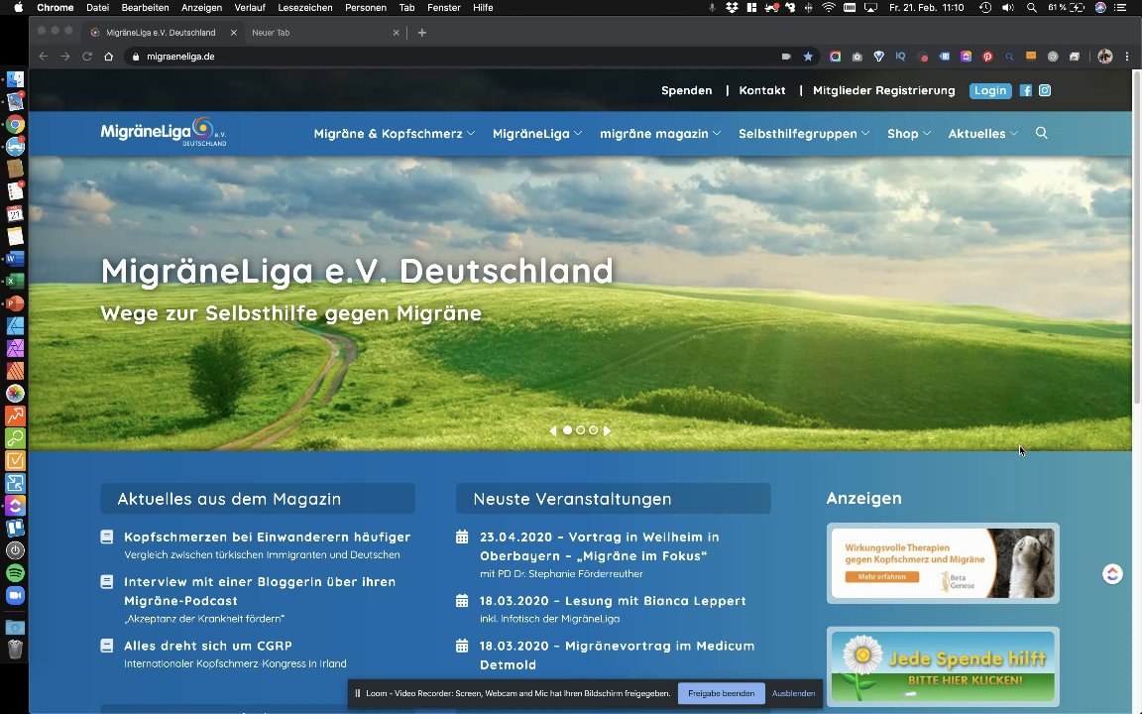Click the volume icon in the menu bar

coord(1007,7)
